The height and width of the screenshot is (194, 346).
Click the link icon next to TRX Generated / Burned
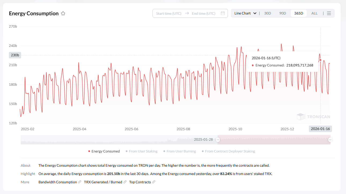pyautogui.click(x=125, y=182)
